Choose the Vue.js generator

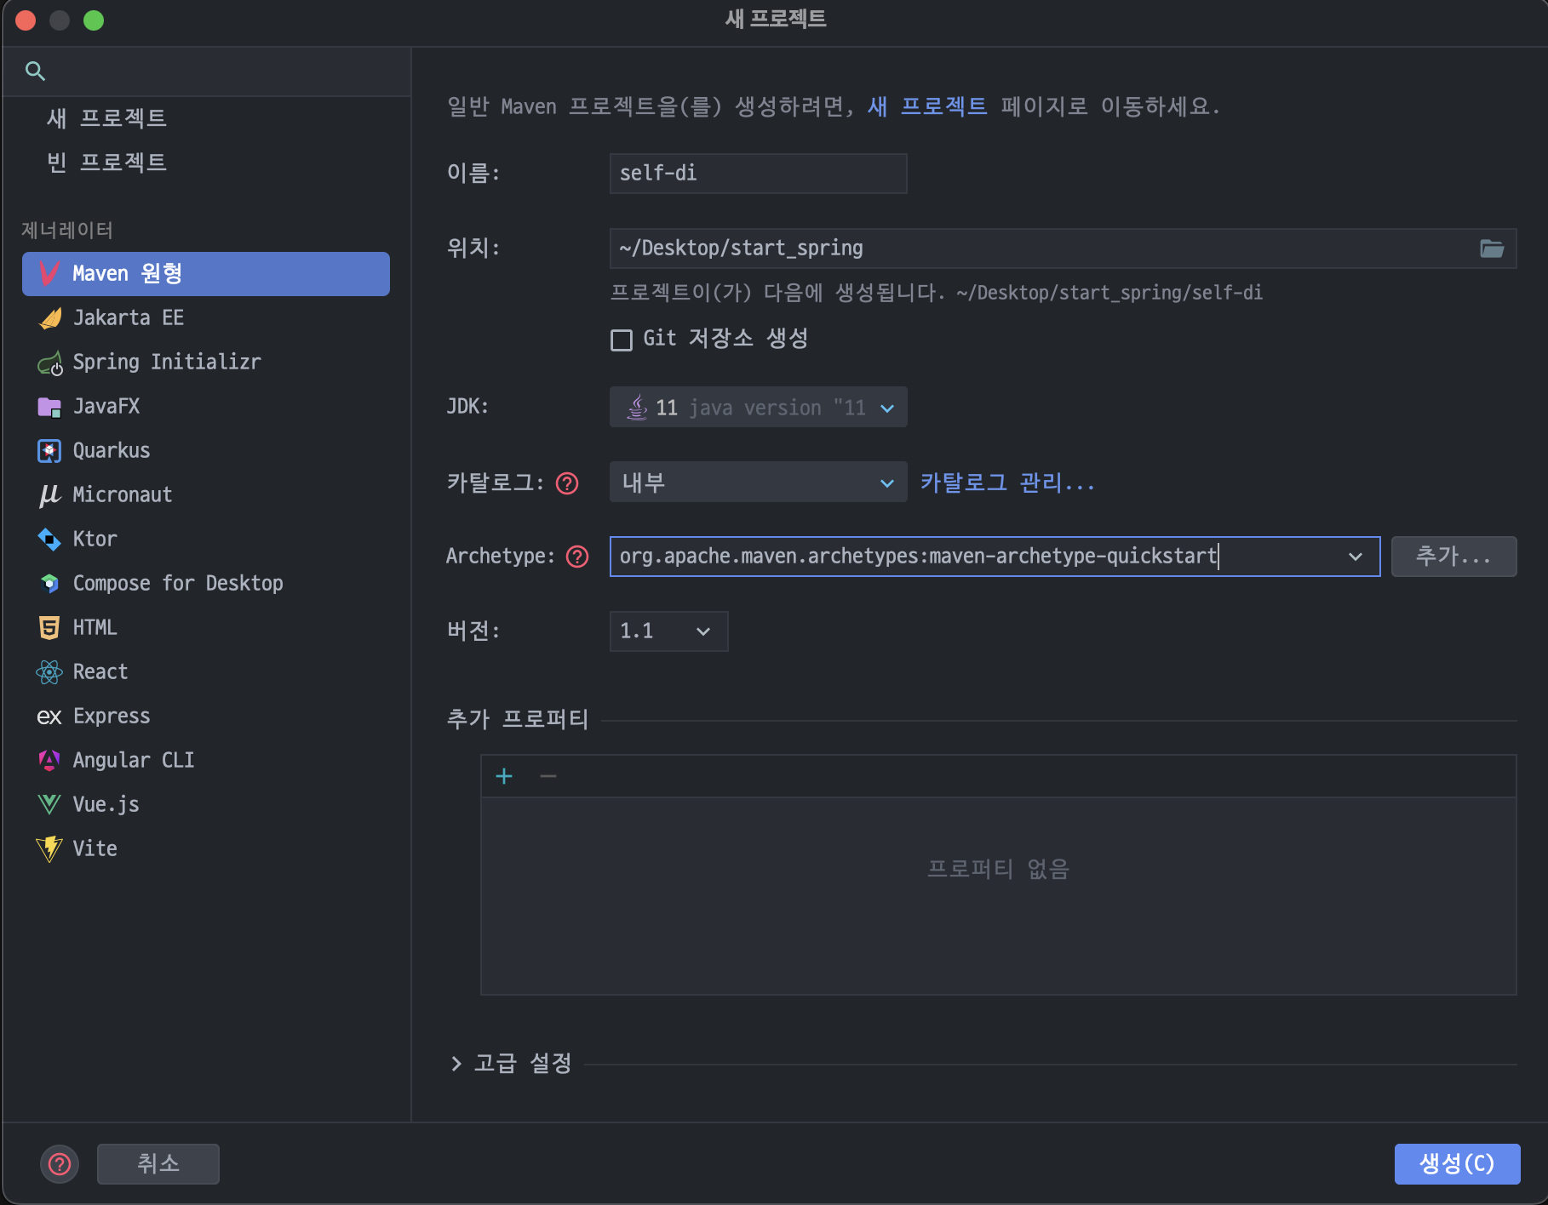tap(206, 805)
